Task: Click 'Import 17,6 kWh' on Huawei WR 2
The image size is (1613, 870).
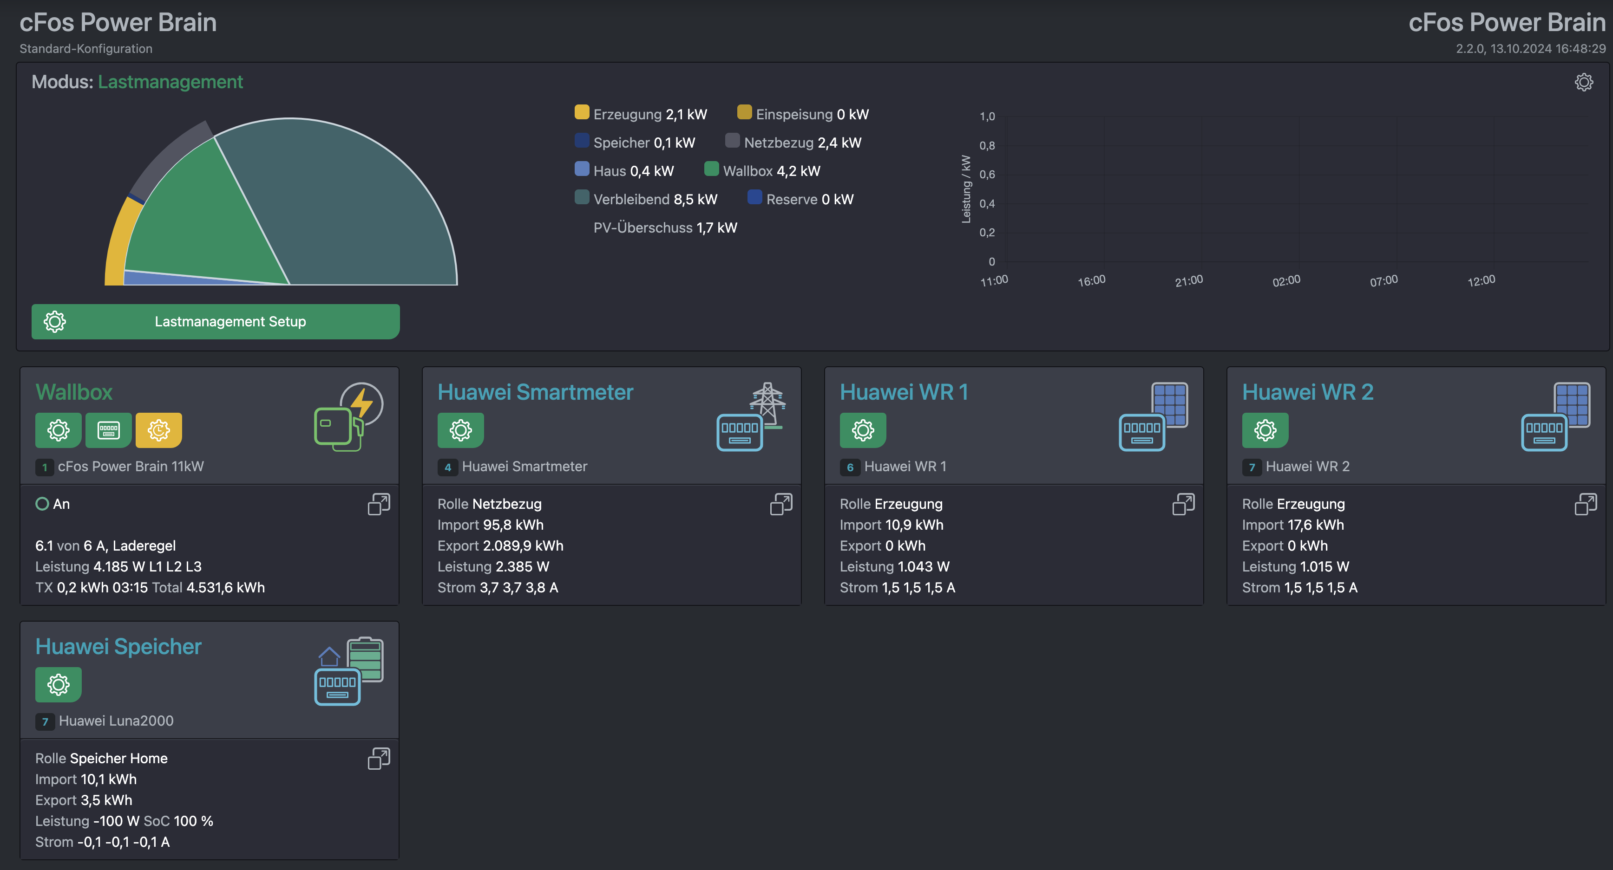Action: (1292, 525)
